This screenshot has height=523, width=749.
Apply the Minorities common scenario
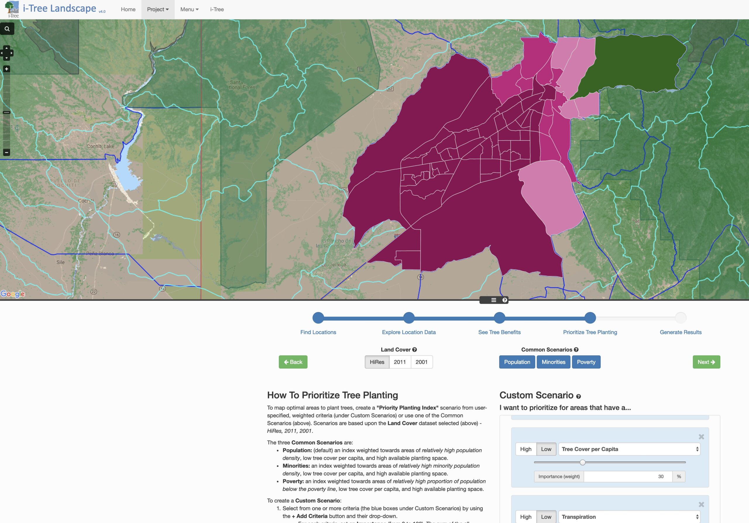tap(553, 362)
